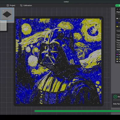Open the Project tab

[x=11, y=5]
